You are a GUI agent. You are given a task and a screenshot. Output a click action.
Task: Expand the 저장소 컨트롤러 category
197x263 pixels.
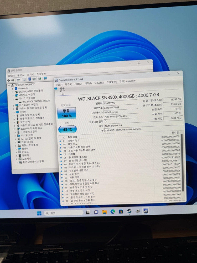pyautogui.click(x=16, y=146)
